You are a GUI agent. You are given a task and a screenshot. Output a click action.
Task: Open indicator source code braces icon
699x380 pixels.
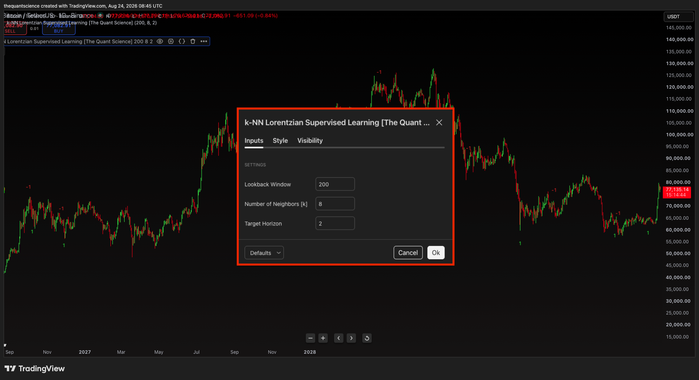(182, 42)
